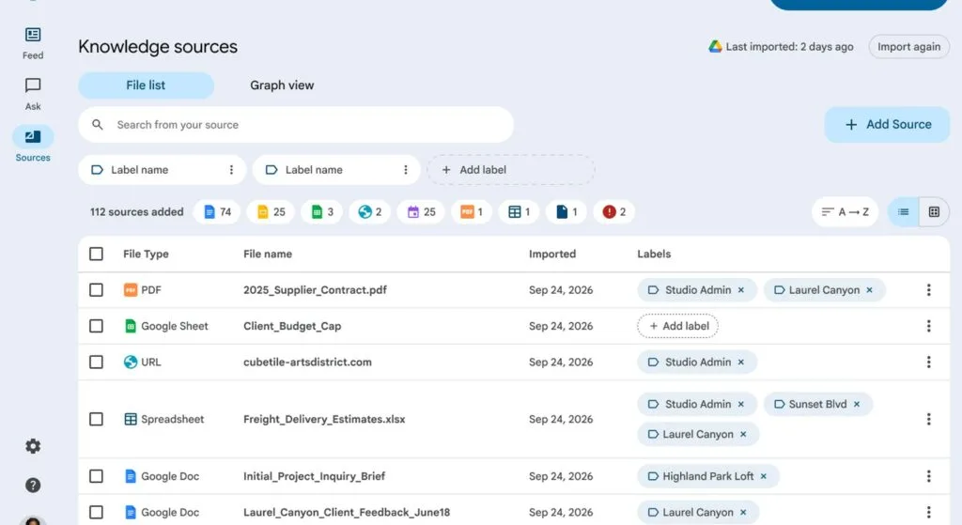Click the first Label name filter chip
Screen dimensions: 962x525
[x=162, y=170]
